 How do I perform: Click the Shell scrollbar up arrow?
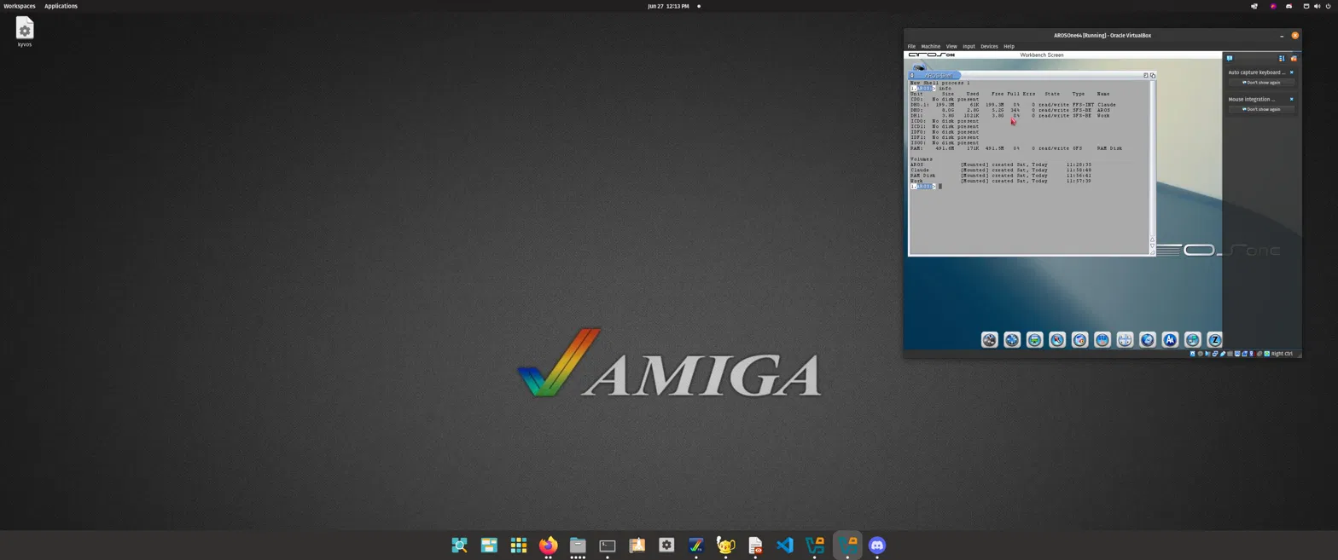tap(1152, 240)
